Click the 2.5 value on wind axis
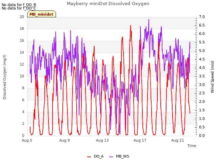Image resolution: width=217 pixels, height=163 pixels. tap(202, 93)
